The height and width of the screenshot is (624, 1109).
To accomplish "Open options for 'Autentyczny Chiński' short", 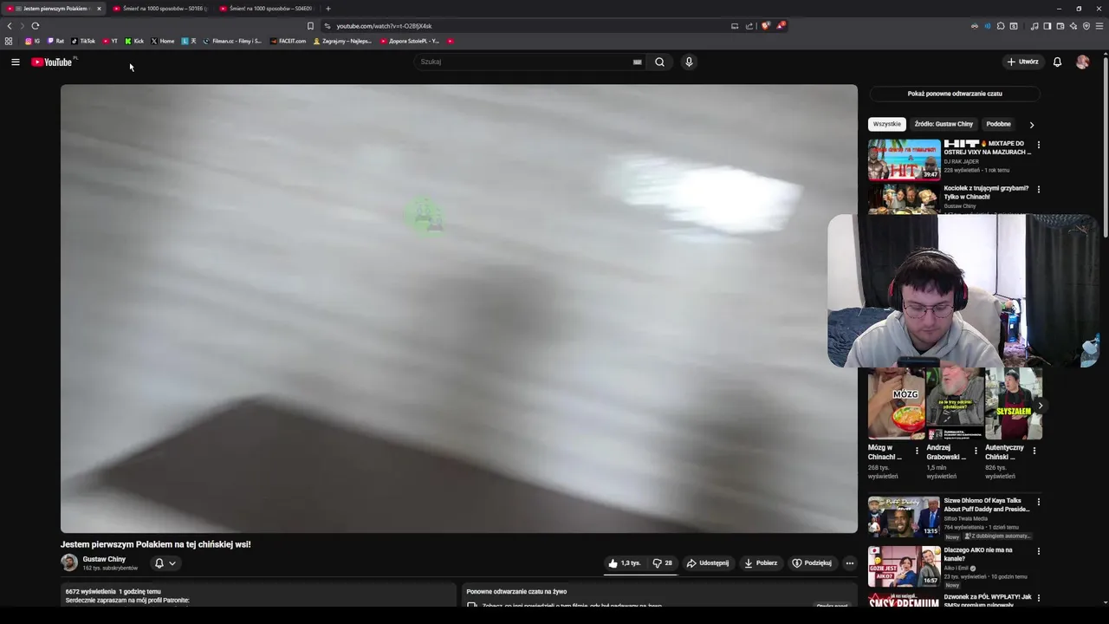I will coord(1034,451).
